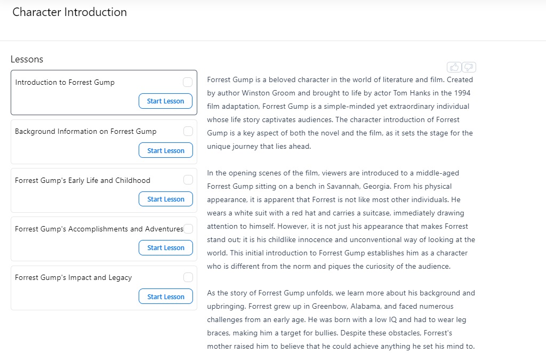
Task: Click the first paragraph about Forrest Gump
Action: click(340, 113)
